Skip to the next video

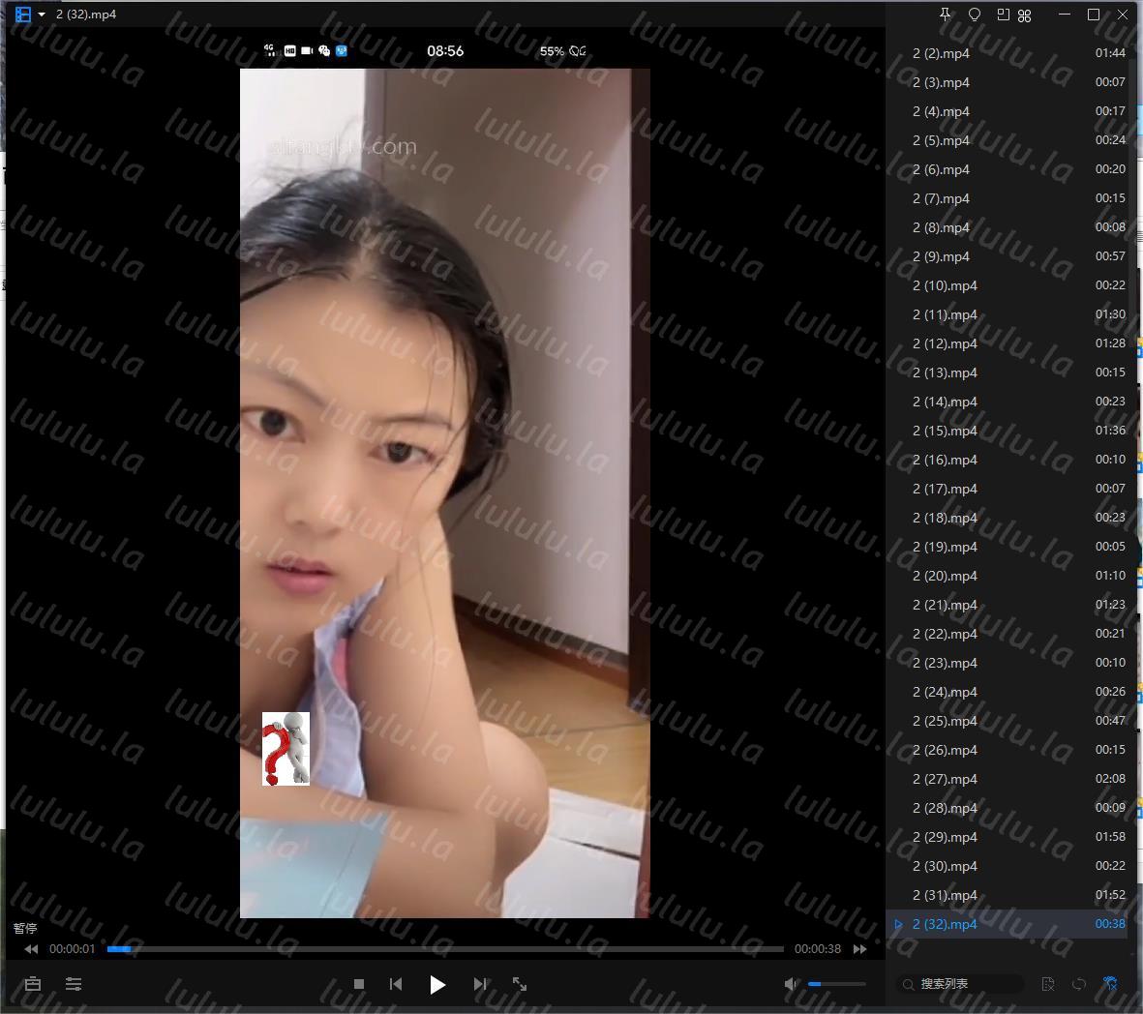(480, 984)
